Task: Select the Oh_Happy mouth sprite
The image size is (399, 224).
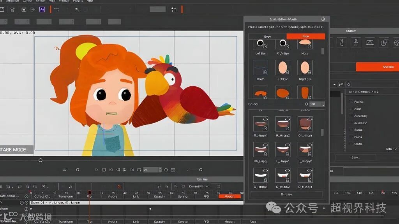Action: click(305, 124)
